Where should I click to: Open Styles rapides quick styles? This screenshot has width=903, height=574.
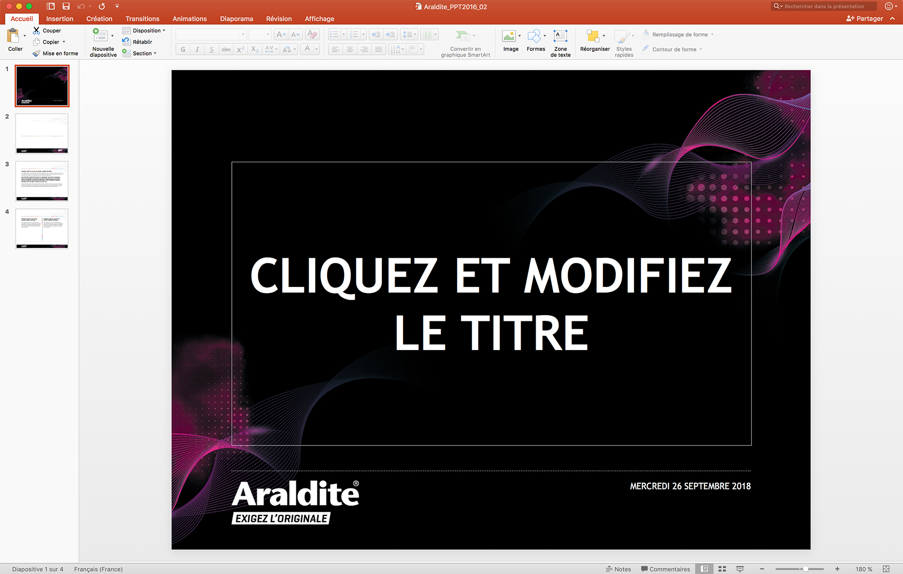[x=624, y=43]
